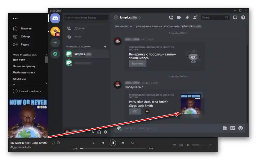Toggle shuffle in Spotify player
This screenshot has width=257, height=160.
[93, 143]
